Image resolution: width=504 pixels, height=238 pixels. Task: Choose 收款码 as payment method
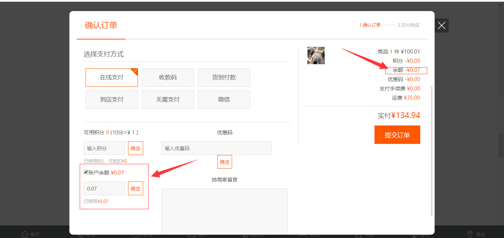coord(168,77)
